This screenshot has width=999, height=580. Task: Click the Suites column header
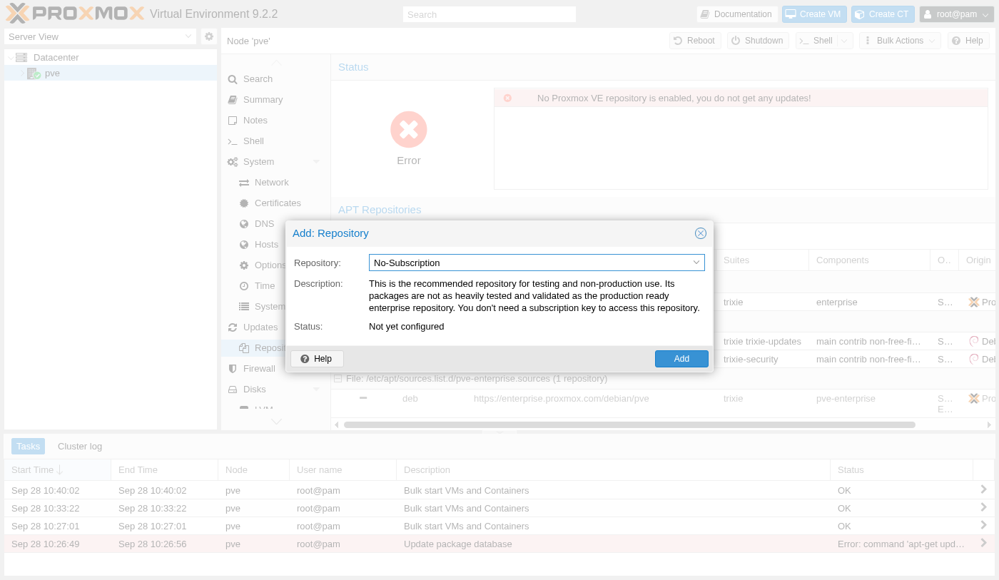[762, 260]
